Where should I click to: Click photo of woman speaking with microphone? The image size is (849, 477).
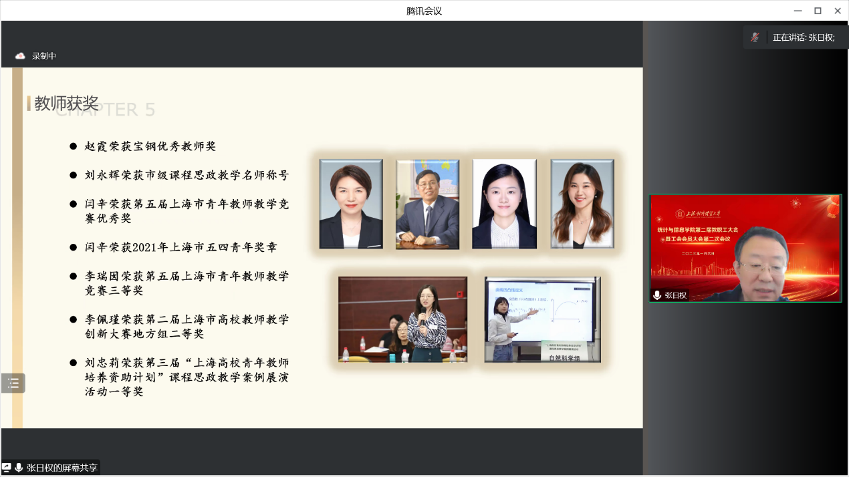pyautogui.click(x=402, y=319)
